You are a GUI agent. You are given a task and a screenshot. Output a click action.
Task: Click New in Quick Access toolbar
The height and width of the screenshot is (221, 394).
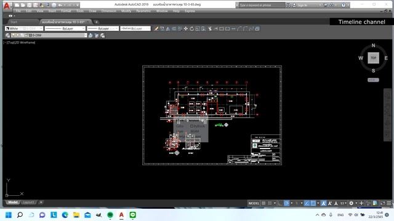[17, 5]
